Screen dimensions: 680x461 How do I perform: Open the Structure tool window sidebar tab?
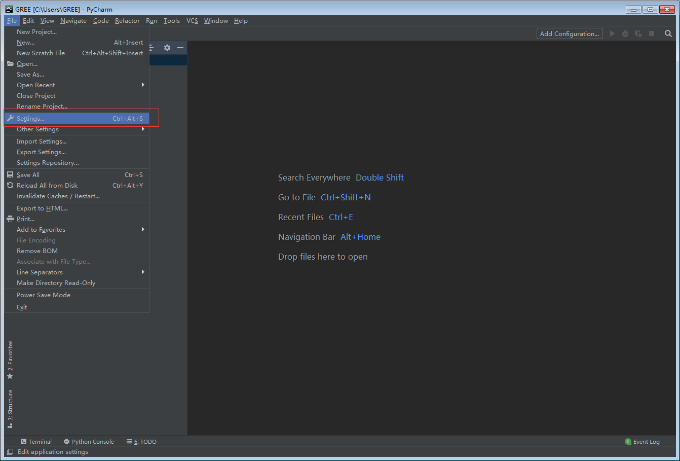point(10,409)
